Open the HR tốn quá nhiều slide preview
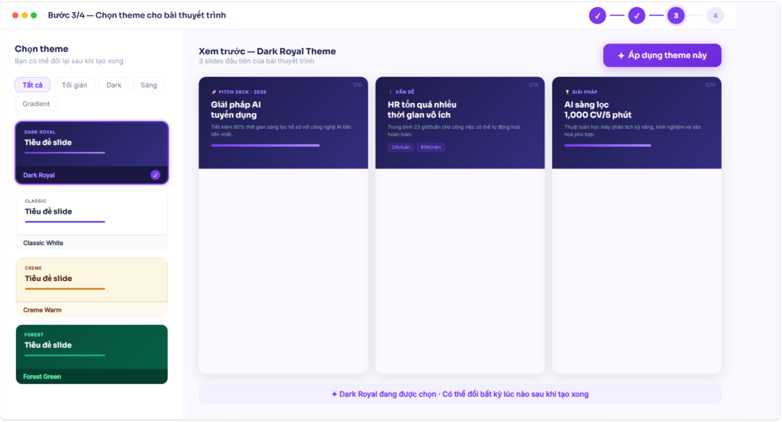The height and width of the screenshot is (422, 782). point(460,224)
